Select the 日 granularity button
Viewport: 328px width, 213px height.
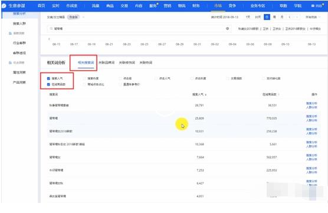point(267,17)
